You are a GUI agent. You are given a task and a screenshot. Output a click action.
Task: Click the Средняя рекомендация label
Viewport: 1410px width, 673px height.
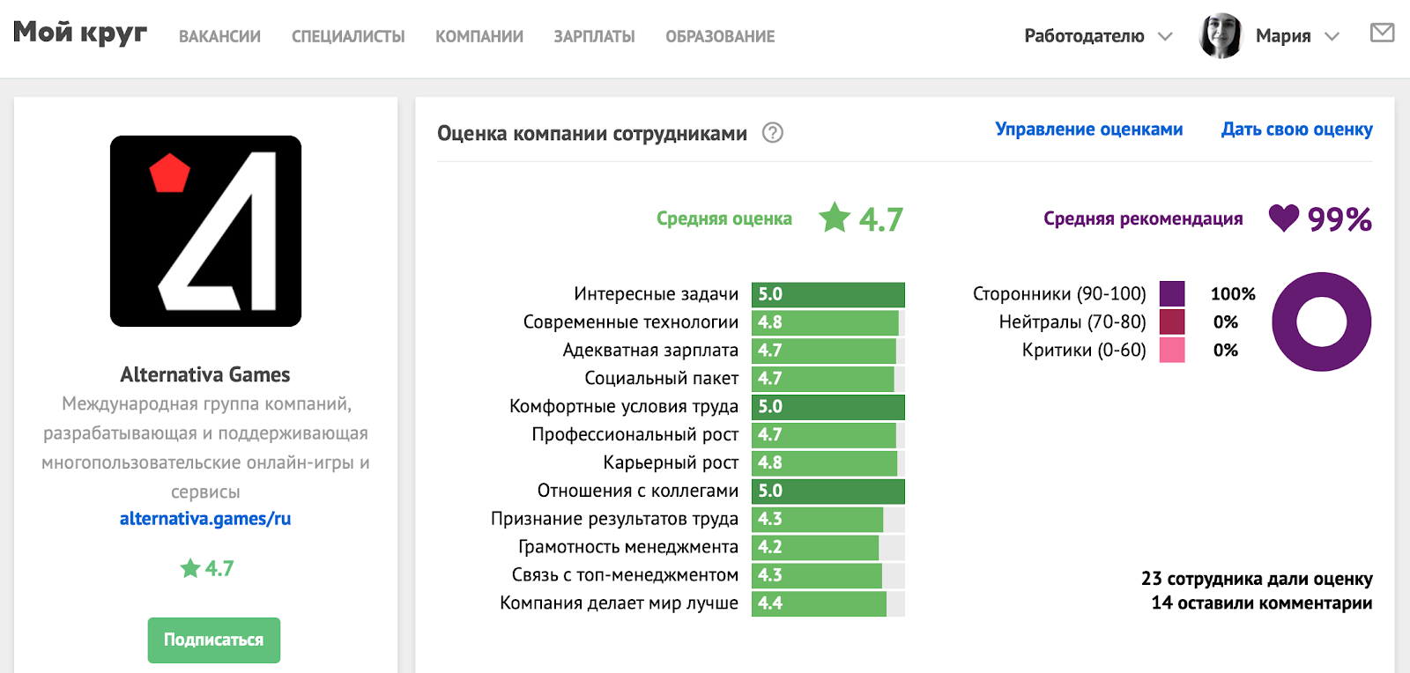tap(1143, 218)
